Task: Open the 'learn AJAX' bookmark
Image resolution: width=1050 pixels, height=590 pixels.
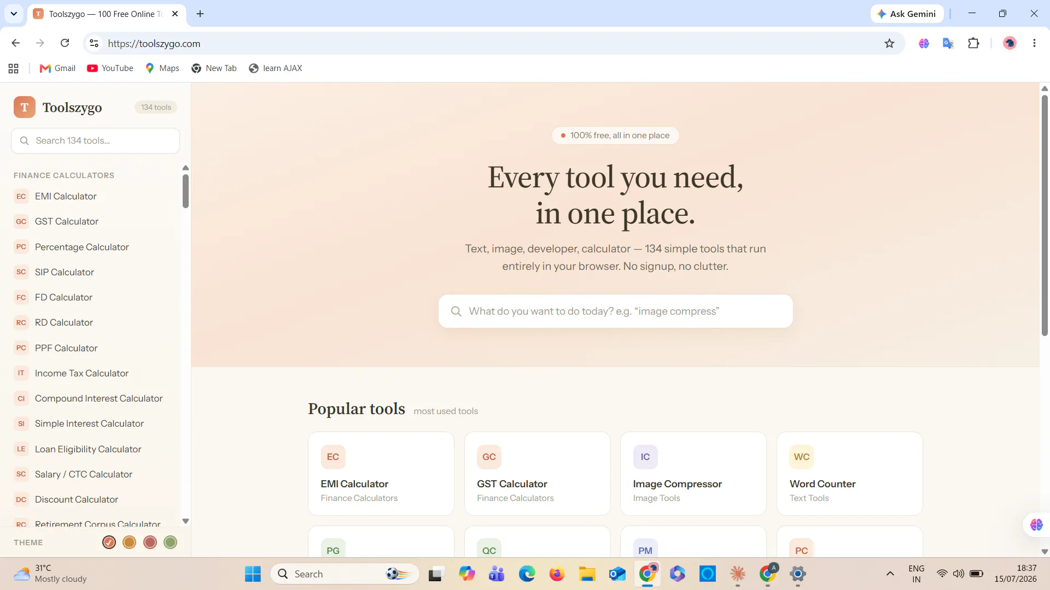Action: tap(275, 68)
